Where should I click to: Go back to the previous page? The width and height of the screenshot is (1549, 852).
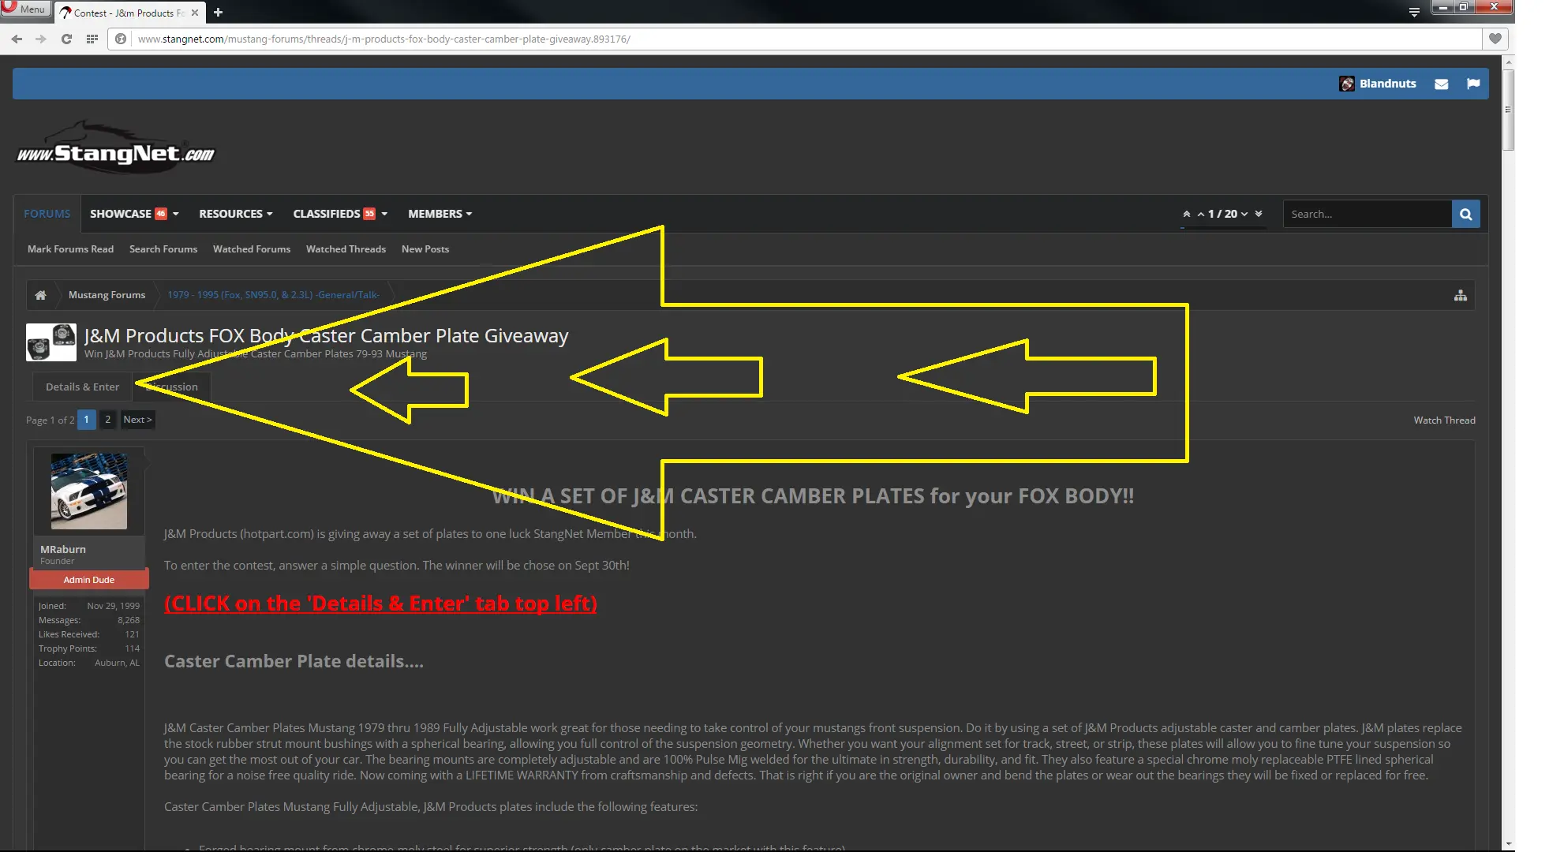point(17,39)
